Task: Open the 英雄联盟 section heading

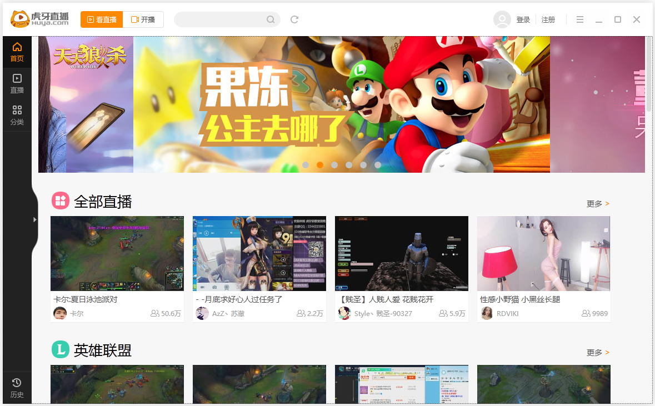Action: (x=103, y=350)
